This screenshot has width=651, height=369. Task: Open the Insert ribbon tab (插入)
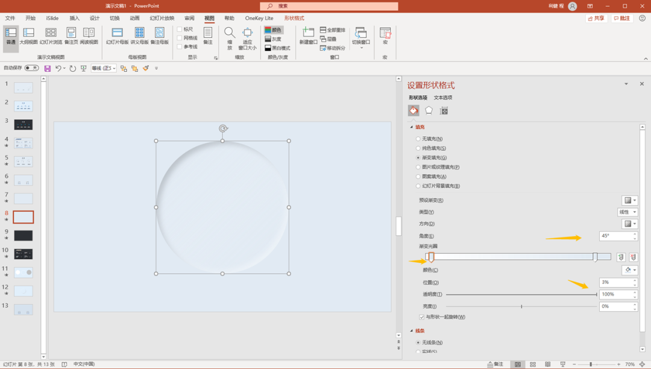click(75, 18)
